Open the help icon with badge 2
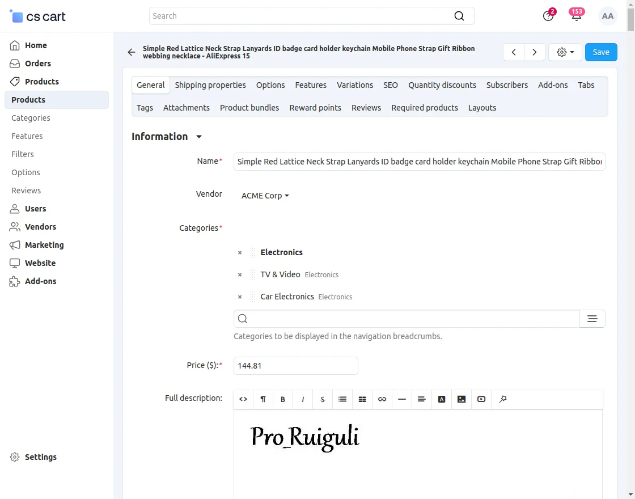This screenshot has height=499, width=635. tap(548, 16)
